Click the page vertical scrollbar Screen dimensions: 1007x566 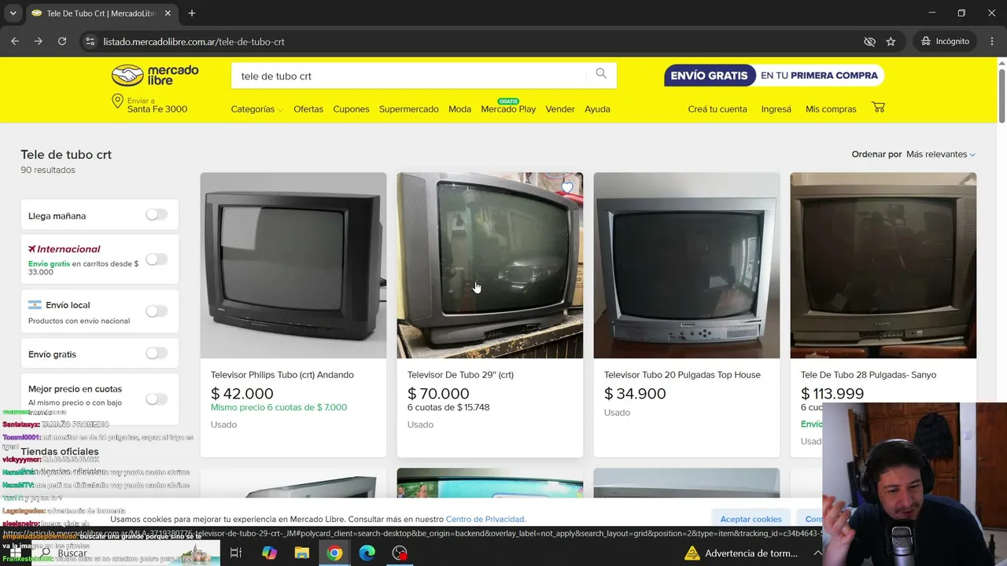[x=1001, y=96]
